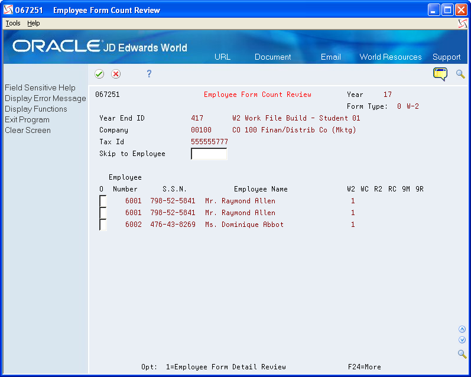Image resolution: width=471 pixels, height=377 pixels.
Task: Choose Clear Screen in the sidebar
Action: pos(28,131)
